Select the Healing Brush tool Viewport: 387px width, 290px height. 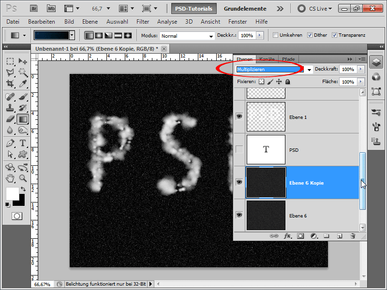[10, 96]
